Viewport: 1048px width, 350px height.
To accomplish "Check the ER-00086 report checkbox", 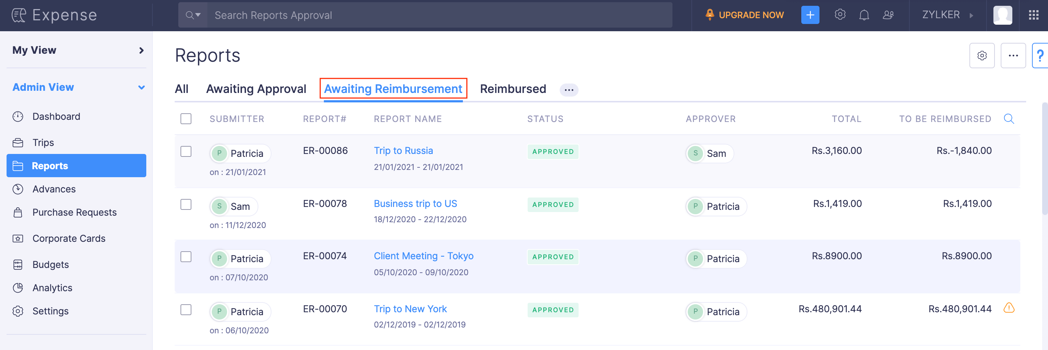I will (186, 151).
